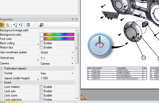
Task: Click the Background color rainbow swatch
Action: pyautogui.click(x=59, y=35)
